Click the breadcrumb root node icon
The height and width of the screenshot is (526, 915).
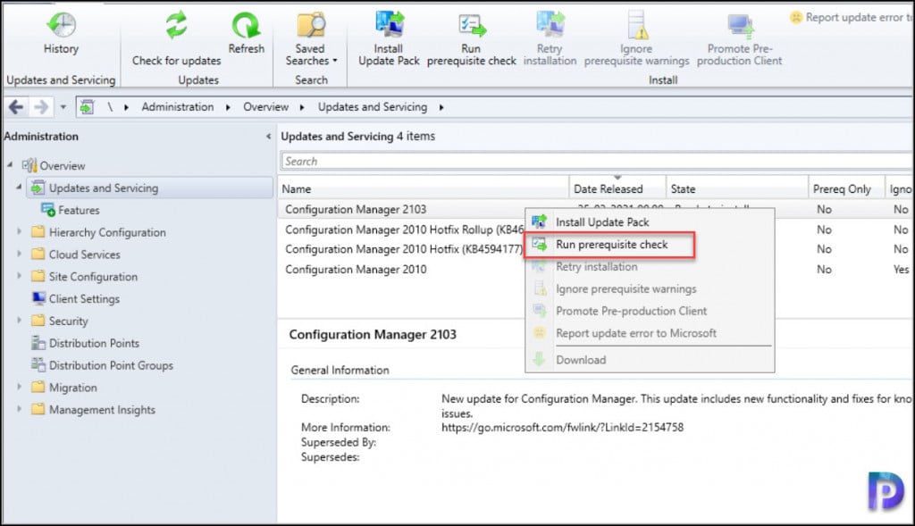point(87,106)
